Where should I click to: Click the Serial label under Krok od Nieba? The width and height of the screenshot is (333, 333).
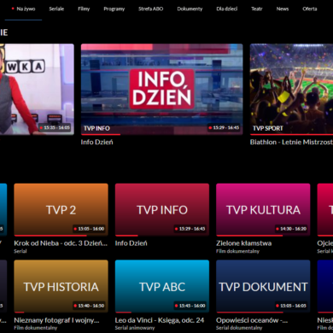click(x=20, y=251)
